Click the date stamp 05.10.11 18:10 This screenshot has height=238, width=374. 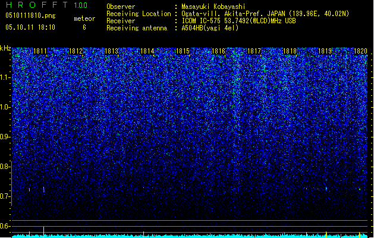30,27
